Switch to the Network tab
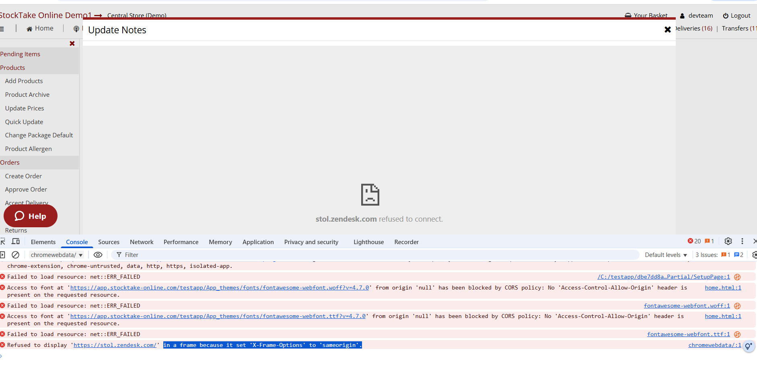Image resolution: width=757 pixels, height=365 pixels. point(141,242)
